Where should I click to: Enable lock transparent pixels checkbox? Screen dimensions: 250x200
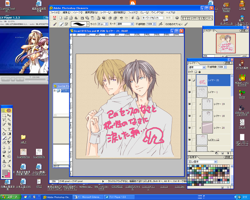[x=196, y=72]
